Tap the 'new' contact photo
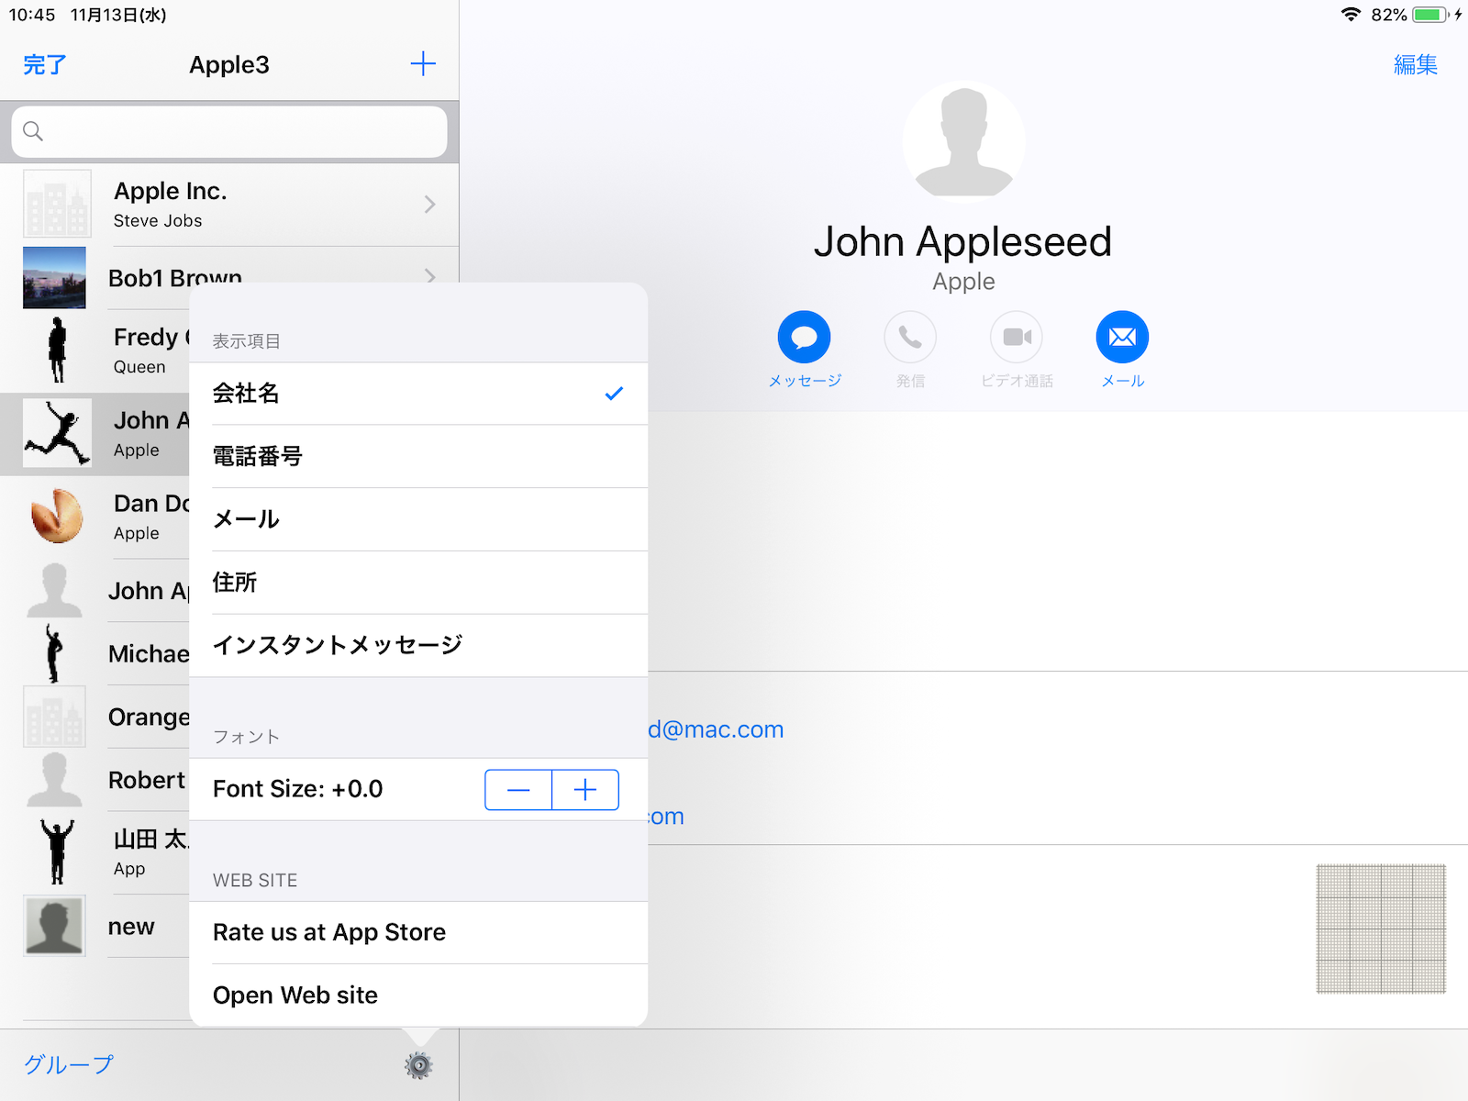 point(55,926)
